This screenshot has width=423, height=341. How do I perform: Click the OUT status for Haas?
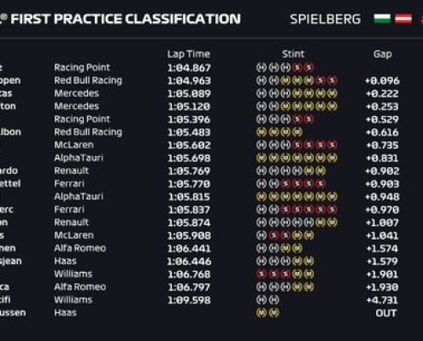coord(386,313)
